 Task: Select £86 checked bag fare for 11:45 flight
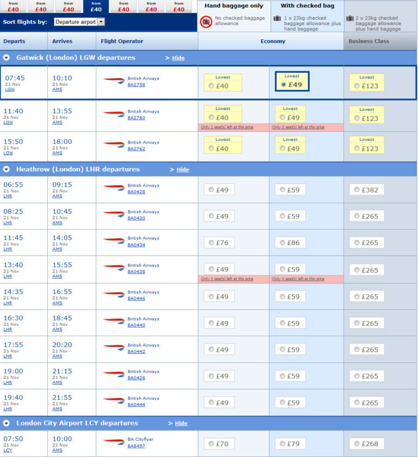pos(282,243)
